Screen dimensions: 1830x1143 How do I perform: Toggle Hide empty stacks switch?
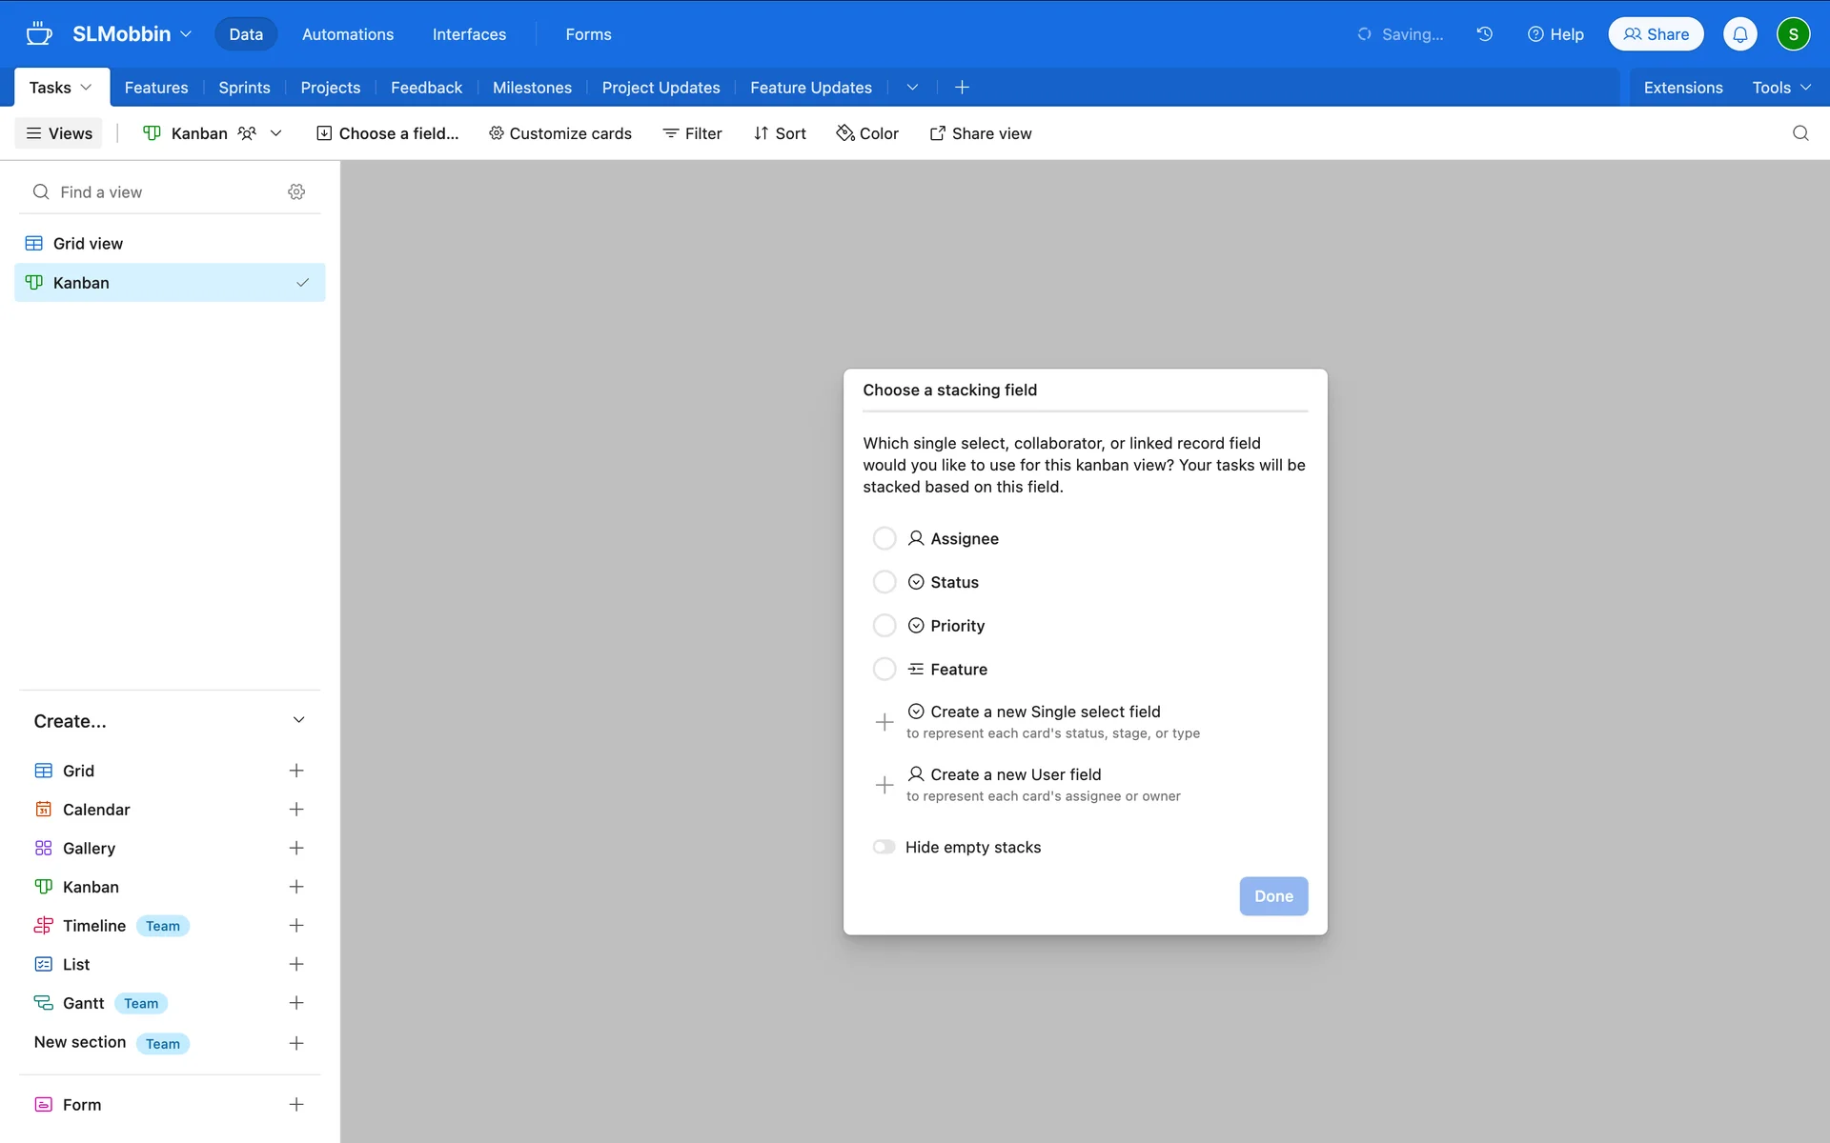coord(884,848)
